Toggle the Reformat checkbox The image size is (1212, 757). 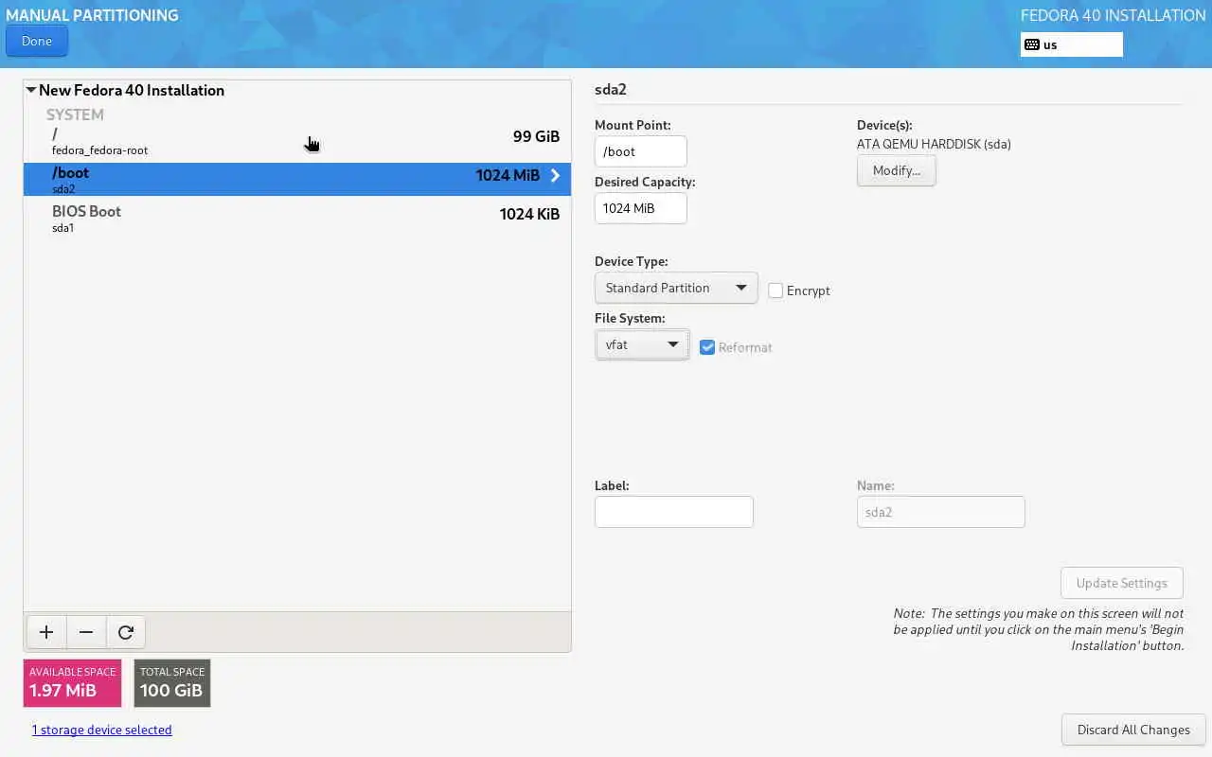[x=707, y=347]
